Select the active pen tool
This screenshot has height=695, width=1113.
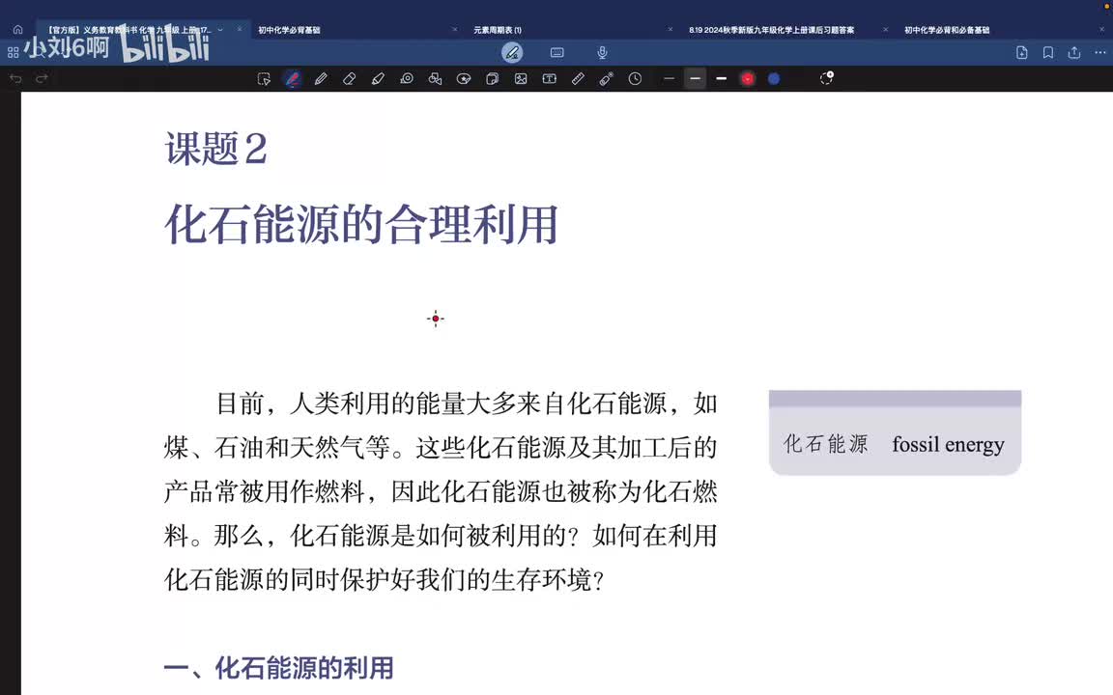coord(293,79)
